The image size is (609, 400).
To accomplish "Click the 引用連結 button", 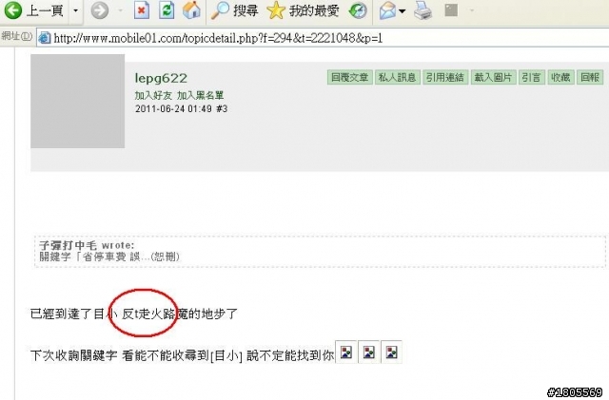I will click(444, 77).
